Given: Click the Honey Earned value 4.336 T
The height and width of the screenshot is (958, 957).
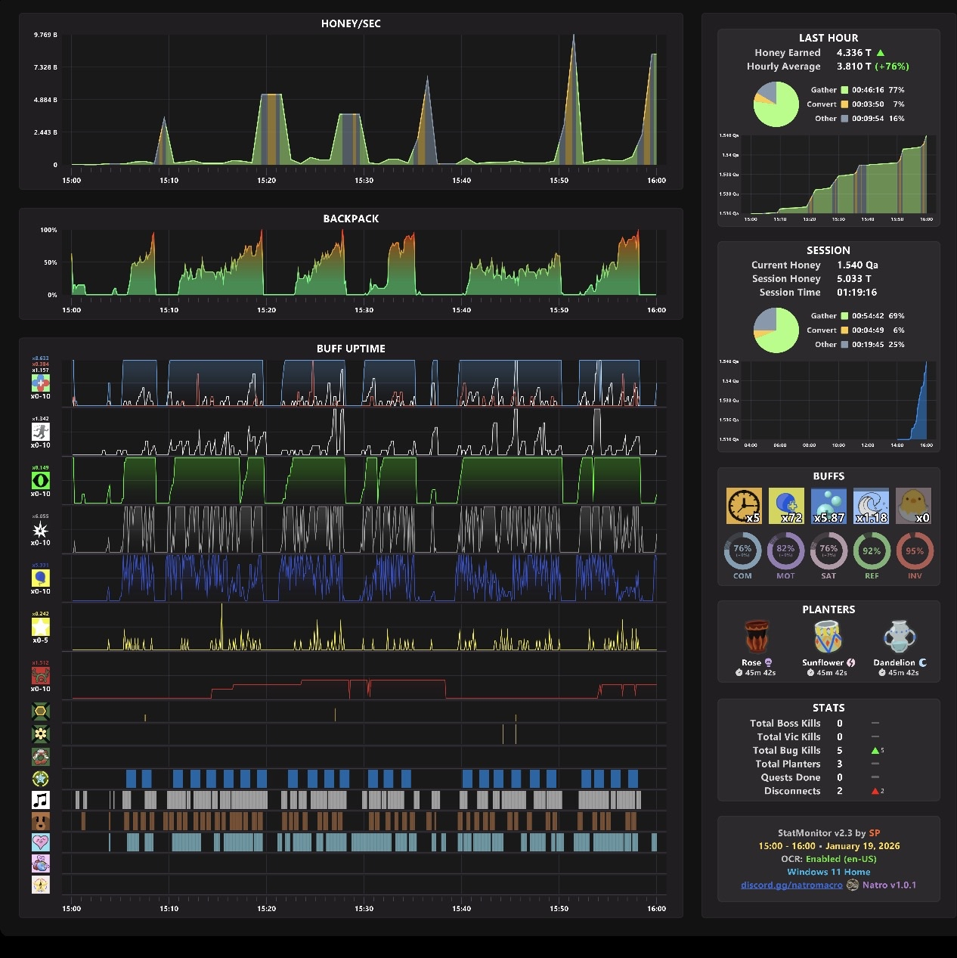Looking at the screenshot, I should 853,53.
